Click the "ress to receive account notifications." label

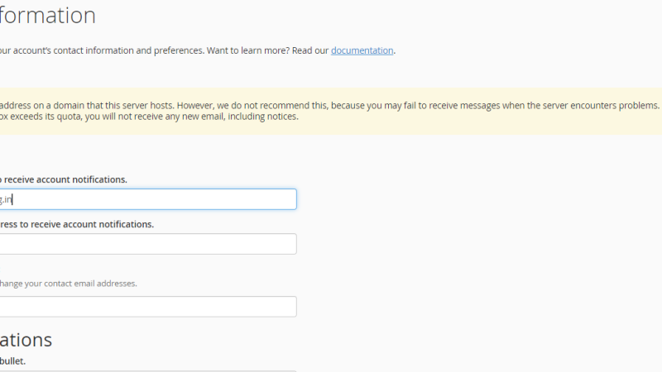[x=76, y=224]
